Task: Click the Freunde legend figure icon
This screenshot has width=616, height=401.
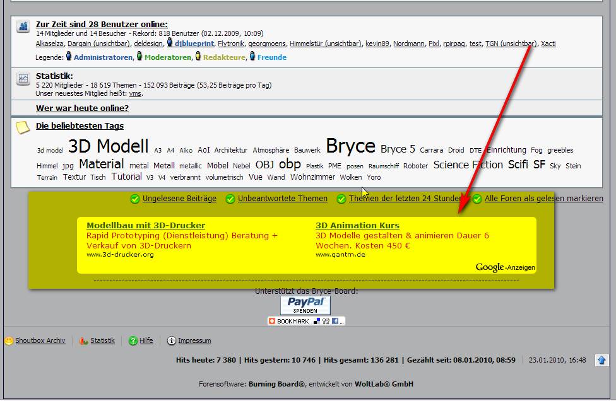Action: 252,55
